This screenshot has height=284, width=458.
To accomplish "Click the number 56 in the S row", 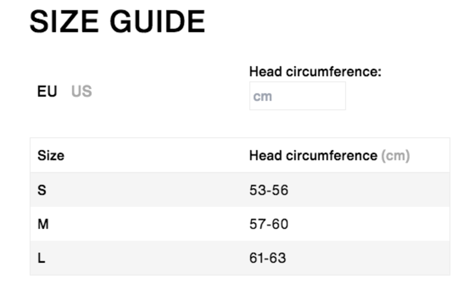I will point(280,190).
